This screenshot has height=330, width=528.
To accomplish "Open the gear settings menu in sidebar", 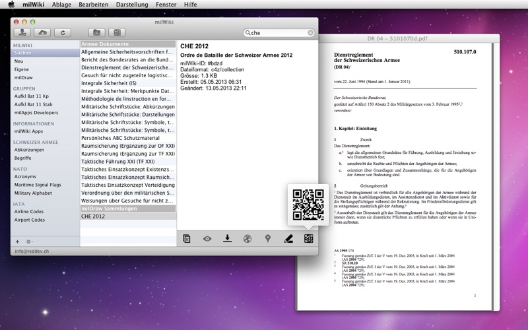I will click(29, 242).
